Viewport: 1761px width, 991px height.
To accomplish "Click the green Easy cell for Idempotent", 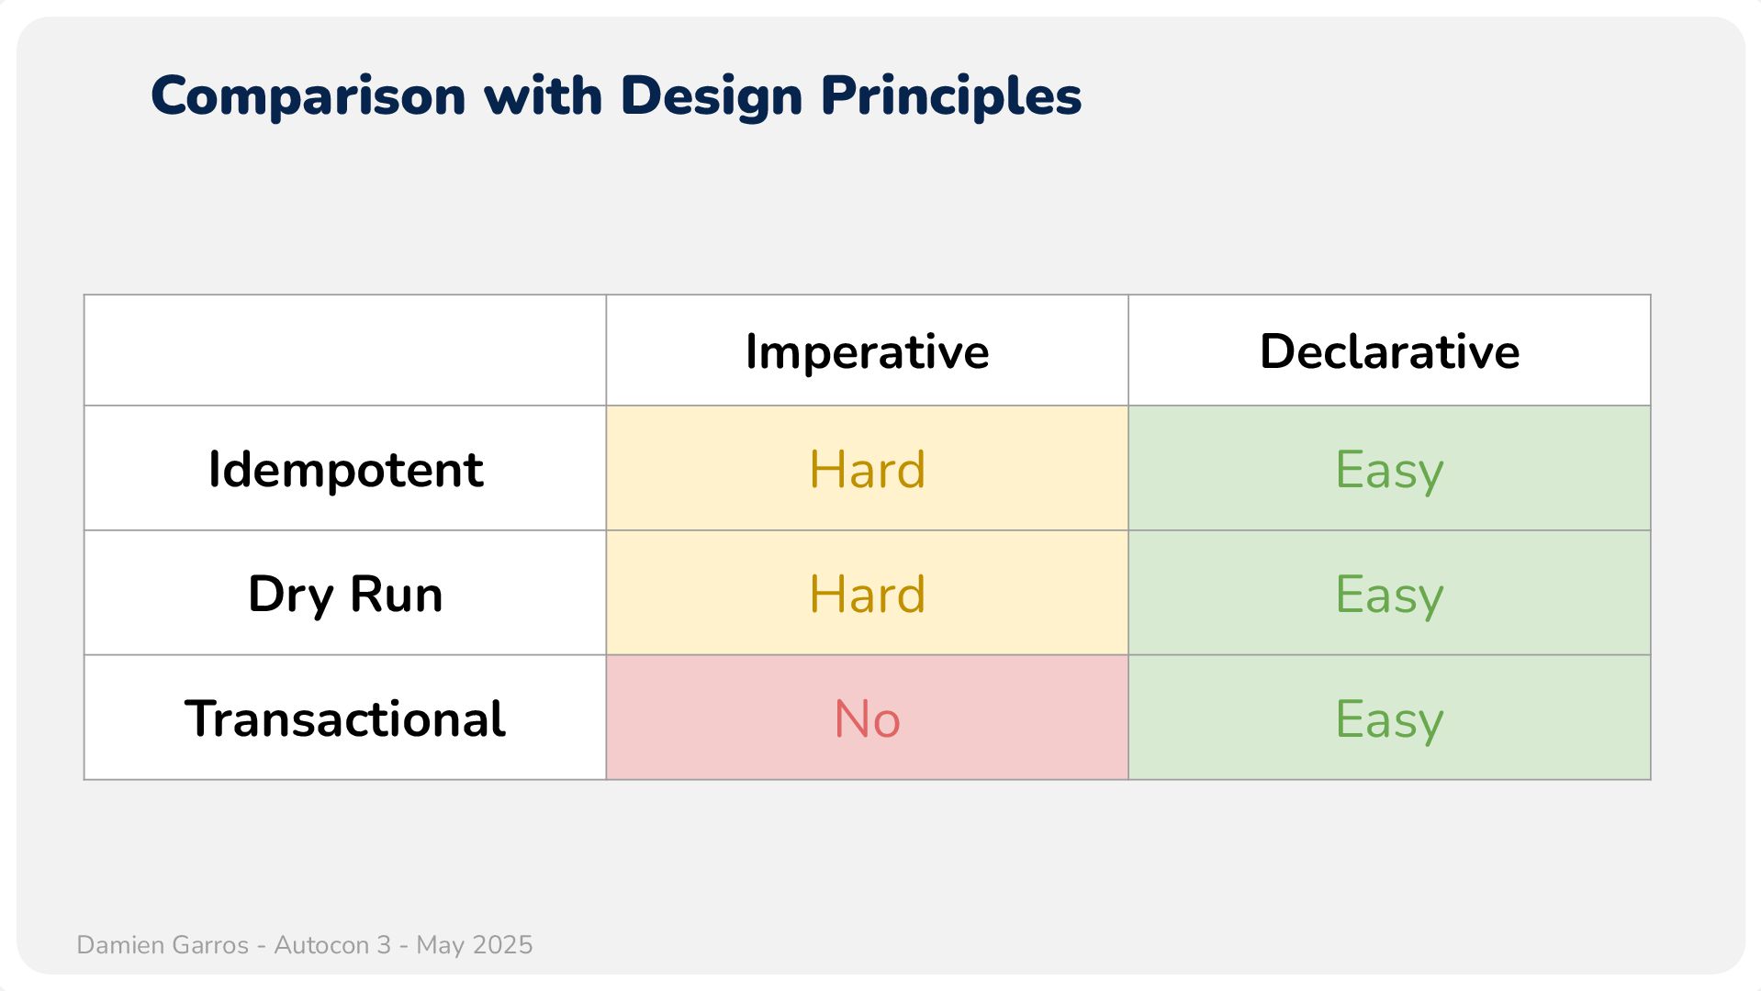I will 1389,469.
